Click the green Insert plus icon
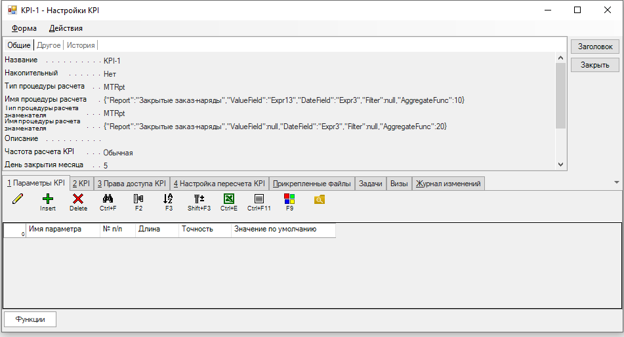The width and height of the screenshot is (624, 337). [48, 199]
